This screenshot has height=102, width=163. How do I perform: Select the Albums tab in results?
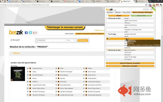[x=16, y=53]
